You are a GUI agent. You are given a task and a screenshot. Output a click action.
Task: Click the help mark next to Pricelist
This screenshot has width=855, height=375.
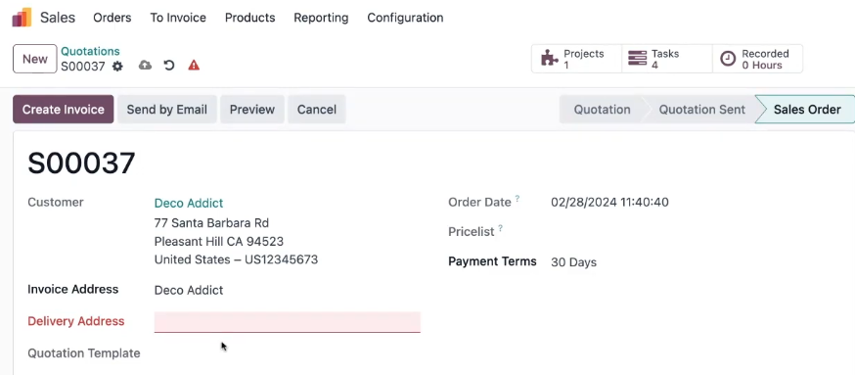500,228
